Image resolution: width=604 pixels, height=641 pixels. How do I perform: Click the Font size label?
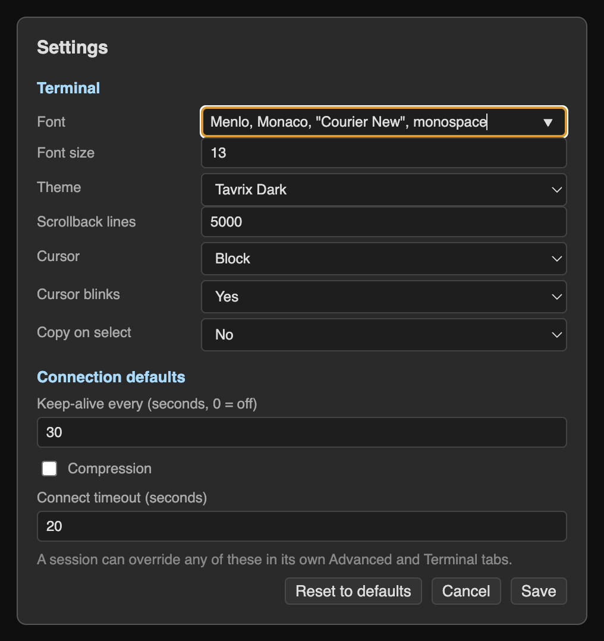click(x=66, y=153)
